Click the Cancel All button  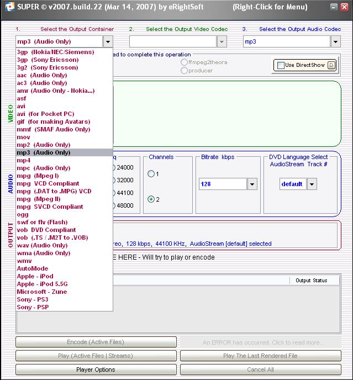(261, 370)
